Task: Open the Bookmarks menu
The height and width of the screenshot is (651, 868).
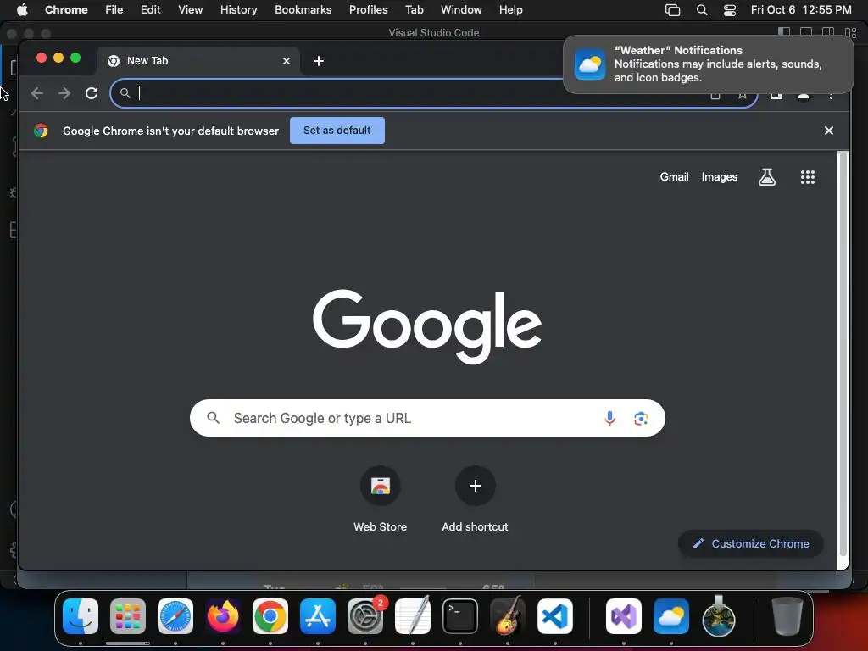Action: click(x=303, y=10)
